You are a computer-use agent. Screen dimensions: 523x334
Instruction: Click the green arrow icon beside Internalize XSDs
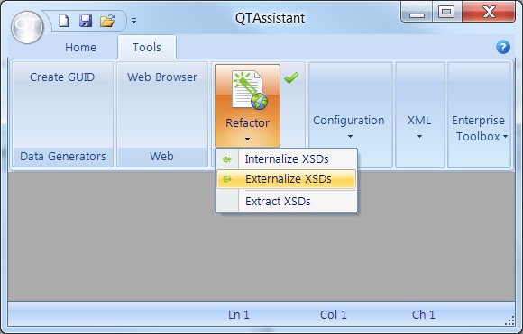click(227, 159)
